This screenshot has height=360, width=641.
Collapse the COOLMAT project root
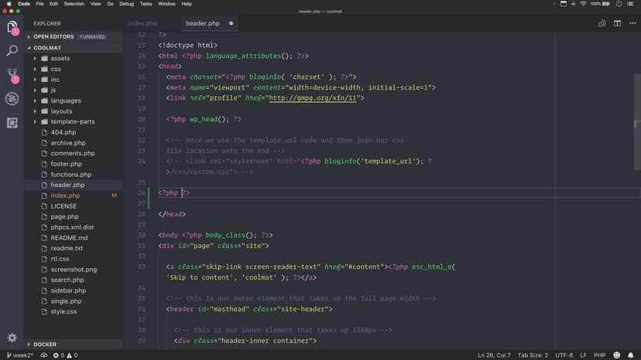point(47,47)
